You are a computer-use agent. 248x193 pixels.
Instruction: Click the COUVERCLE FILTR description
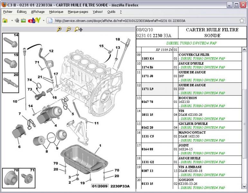[194, 55]
